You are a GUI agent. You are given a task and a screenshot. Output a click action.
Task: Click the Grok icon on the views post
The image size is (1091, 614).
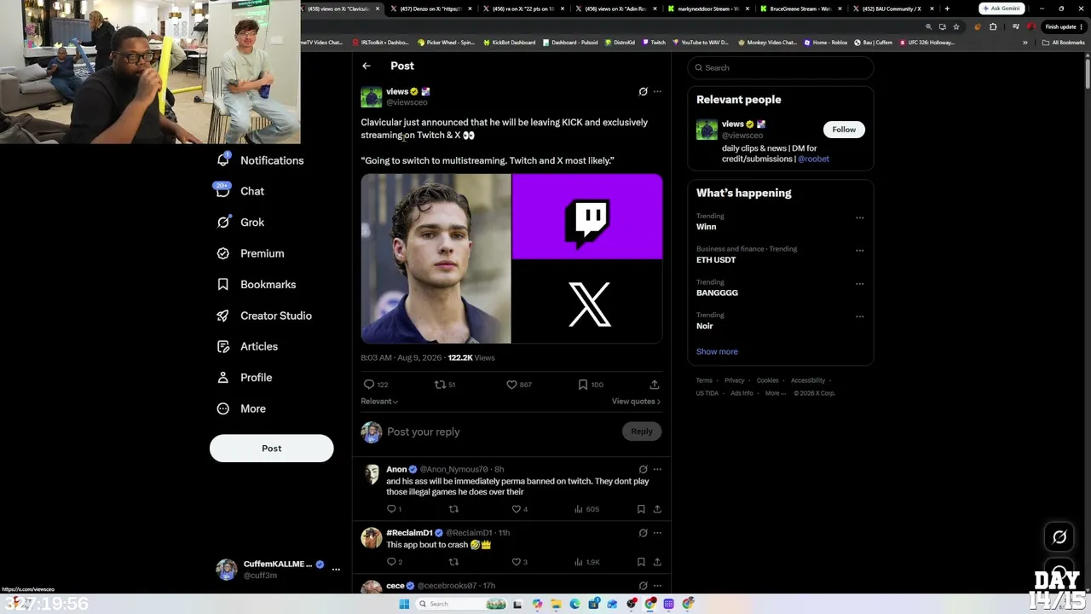[644, 91]
